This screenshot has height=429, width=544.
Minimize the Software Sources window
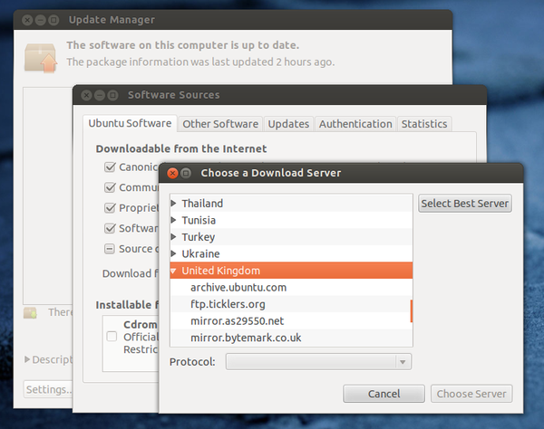pyautogui.click(x=100, y=95)
